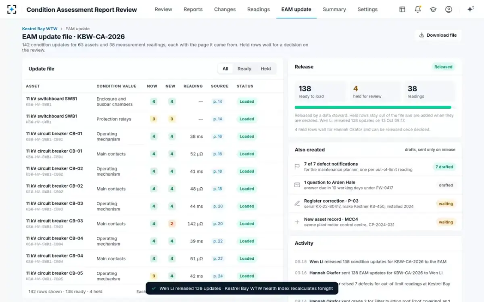This screenshot has height=302, width=484.
Task: Open the sparkle assistant icon
Action: coord(470,9)
